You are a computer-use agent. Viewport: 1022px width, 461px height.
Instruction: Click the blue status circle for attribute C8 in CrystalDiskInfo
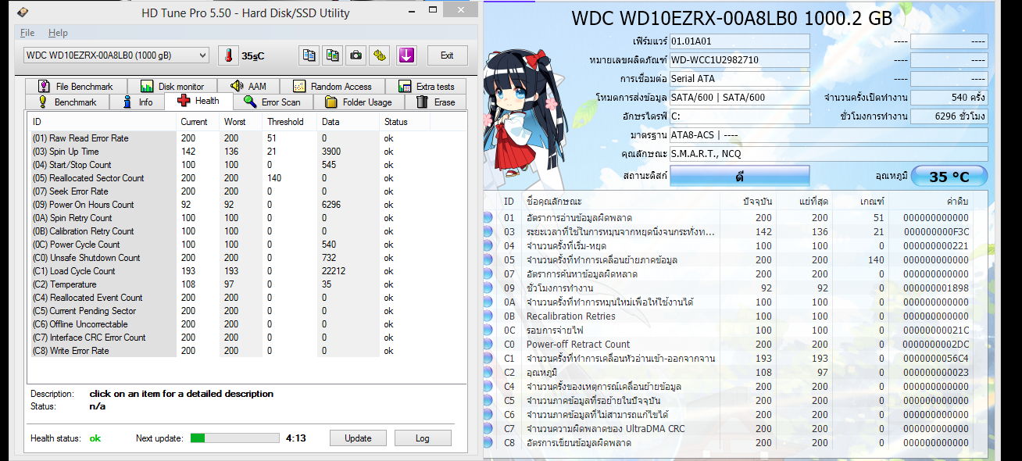click(x=489, y=442)
